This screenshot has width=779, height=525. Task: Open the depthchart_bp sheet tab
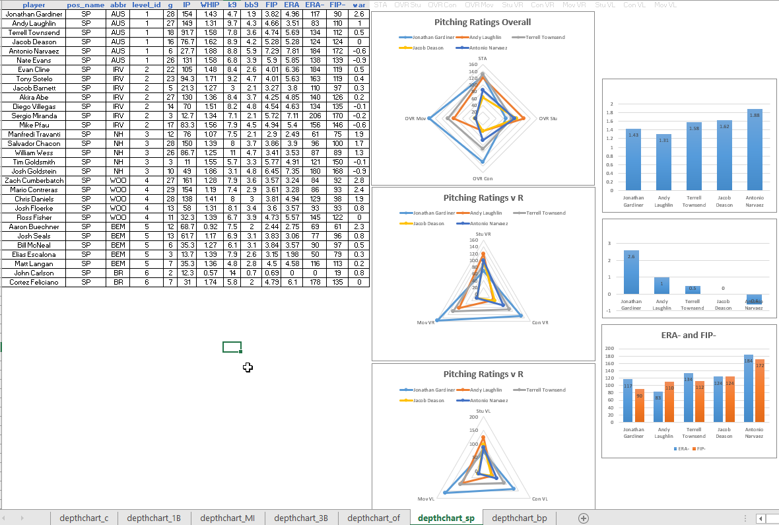point(519,518)
